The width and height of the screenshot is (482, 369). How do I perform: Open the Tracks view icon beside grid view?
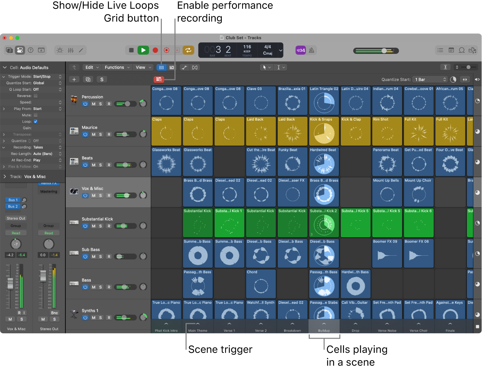coord(172,67)
